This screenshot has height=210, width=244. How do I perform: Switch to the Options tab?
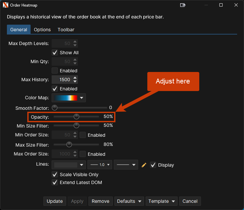(42, 30)
